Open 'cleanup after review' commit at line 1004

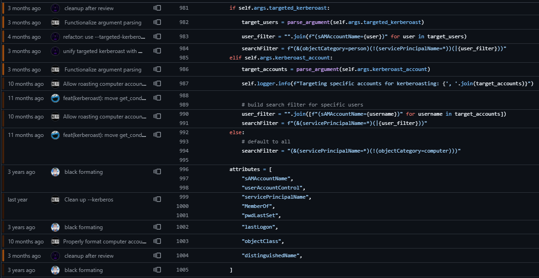tap(89, 256)
